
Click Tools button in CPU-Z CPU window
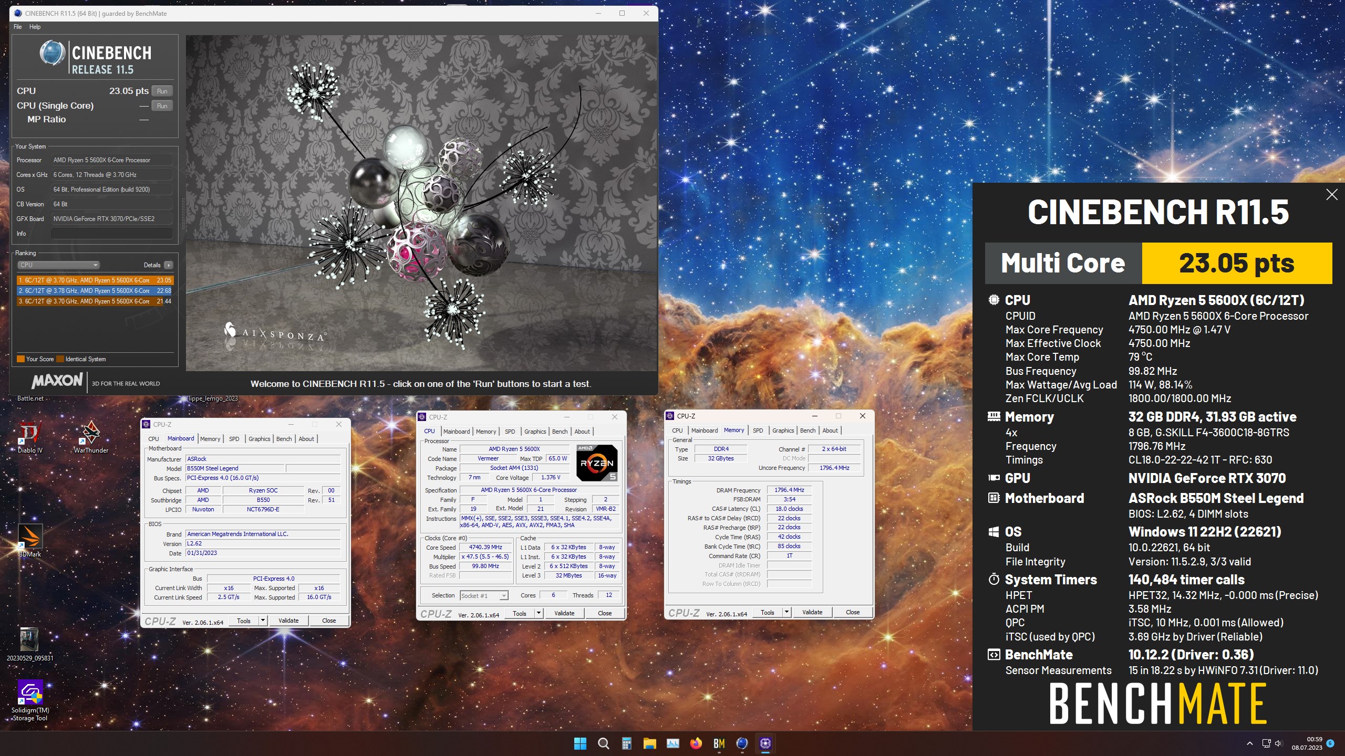[x=520, y=613]
